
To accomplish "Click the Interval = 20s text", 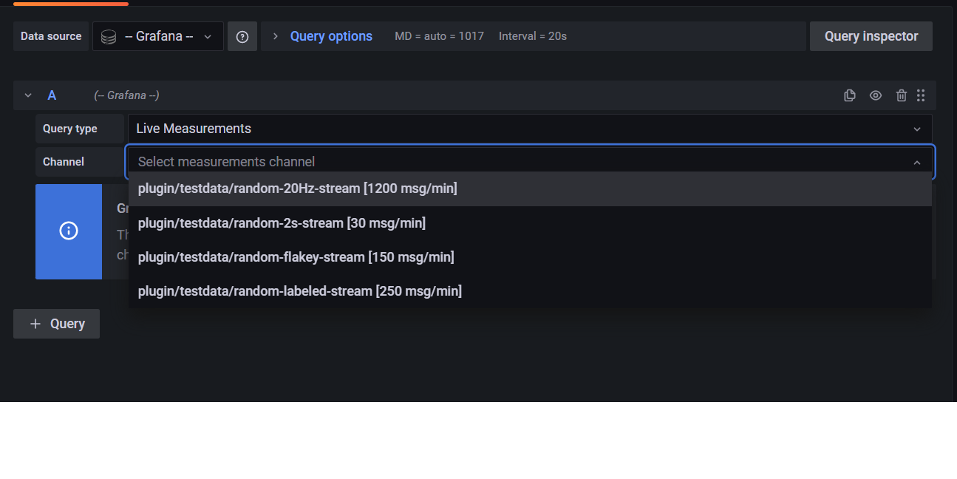I will coord(533,36).
